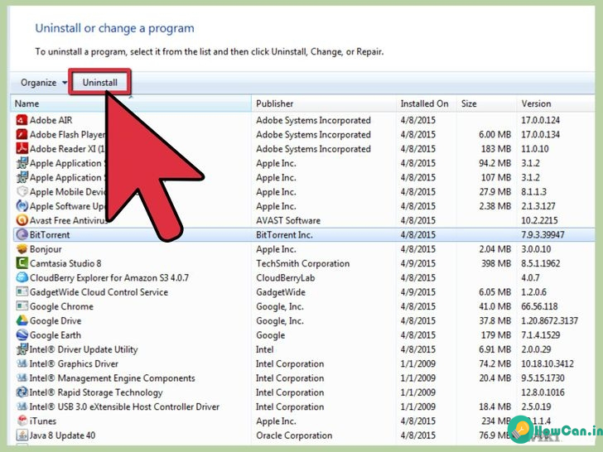The width and height of the screenshot is (603, 452).
Task: Select the iTunes entry name
Action: pyautogui.click(x=43, y=421)
